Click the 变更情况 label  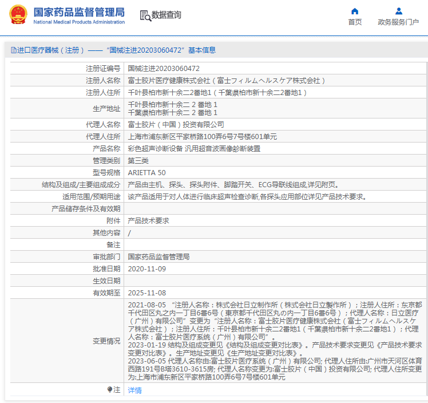click(x=106, y=341)
